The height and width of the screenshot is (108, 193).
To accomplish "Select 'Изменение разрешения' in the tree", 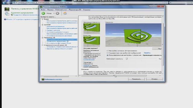I will (55, 26).
